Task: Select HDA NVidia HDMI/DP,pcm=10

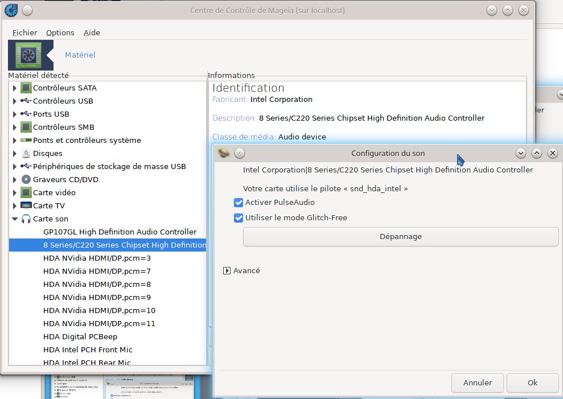Action: [99, 311]
